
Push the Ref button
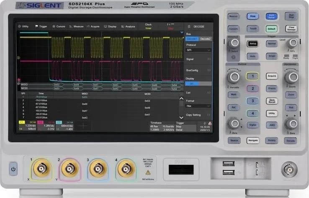click(x=234, y=108)
